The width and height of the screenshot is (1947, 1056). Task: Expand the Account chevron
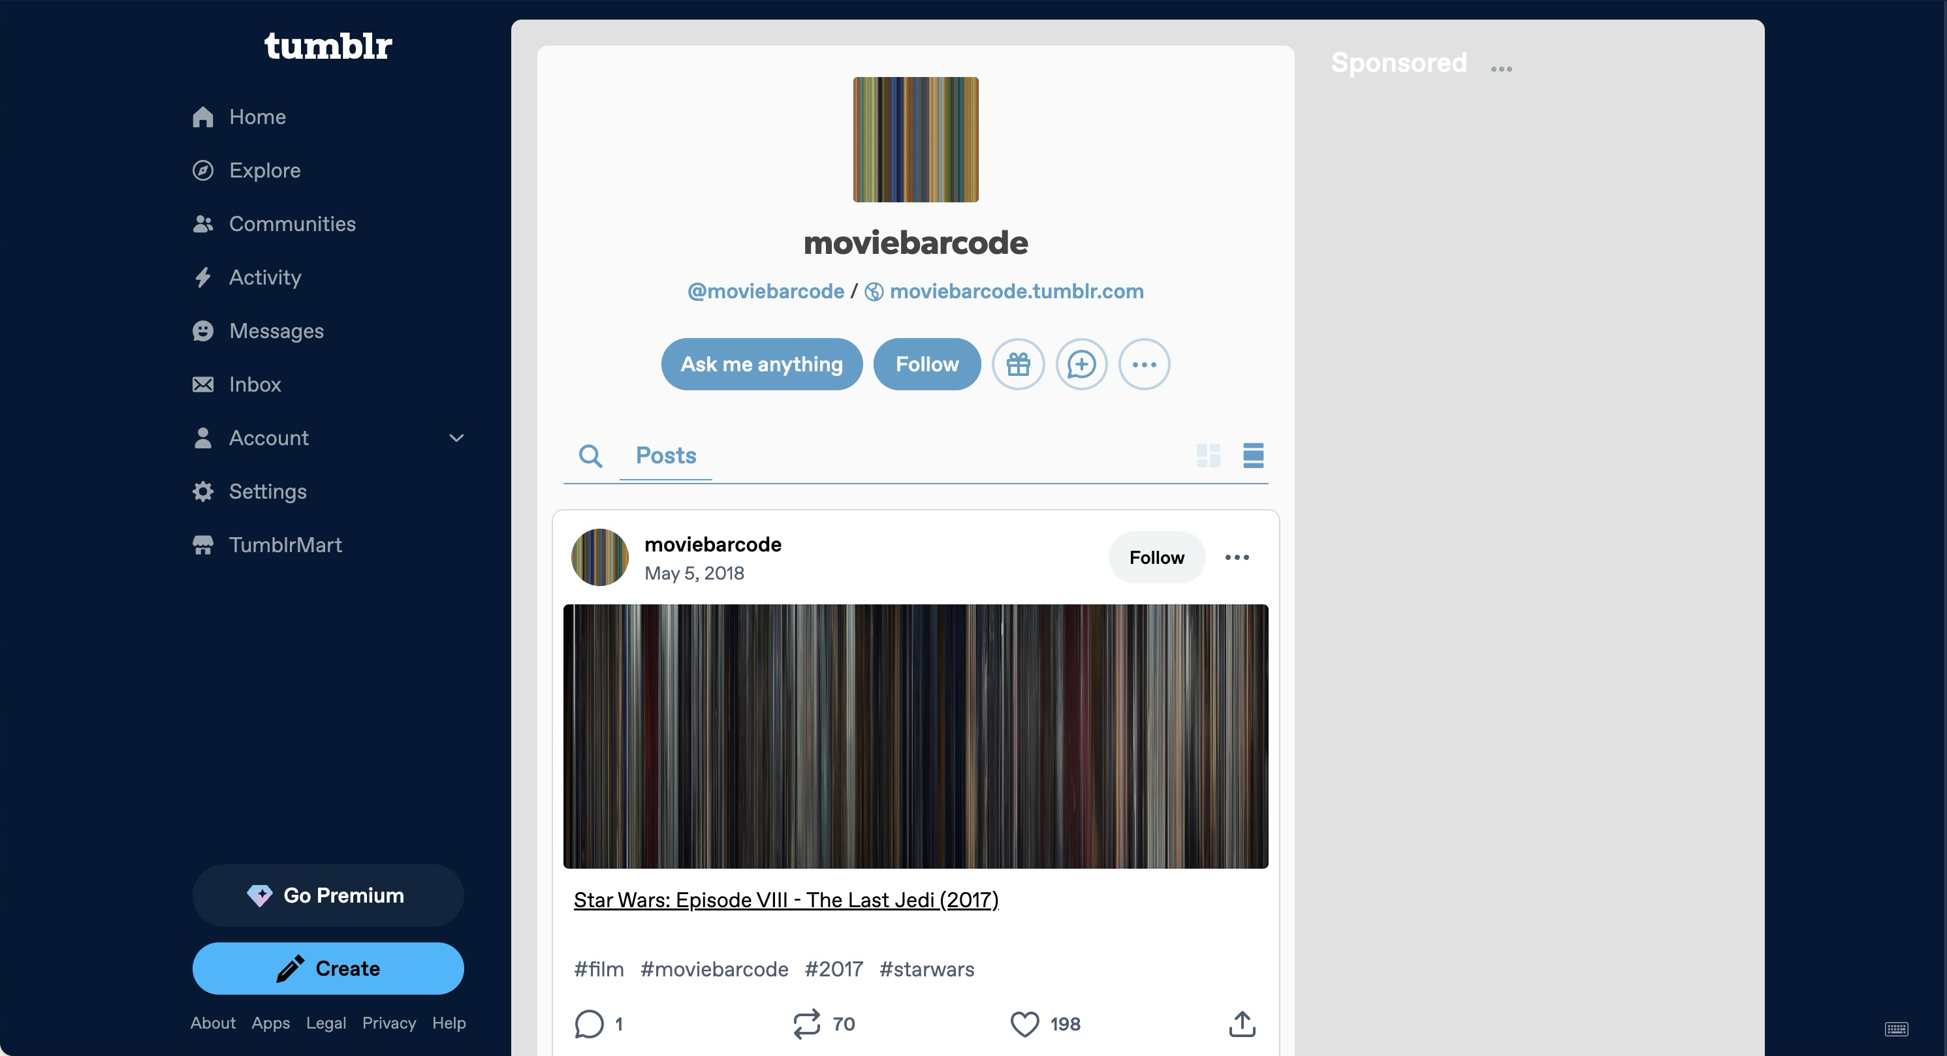point(456,438)
